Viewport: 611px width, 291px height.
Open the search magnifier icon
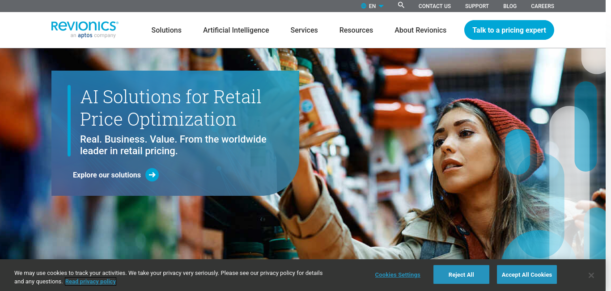coord(401,5)
